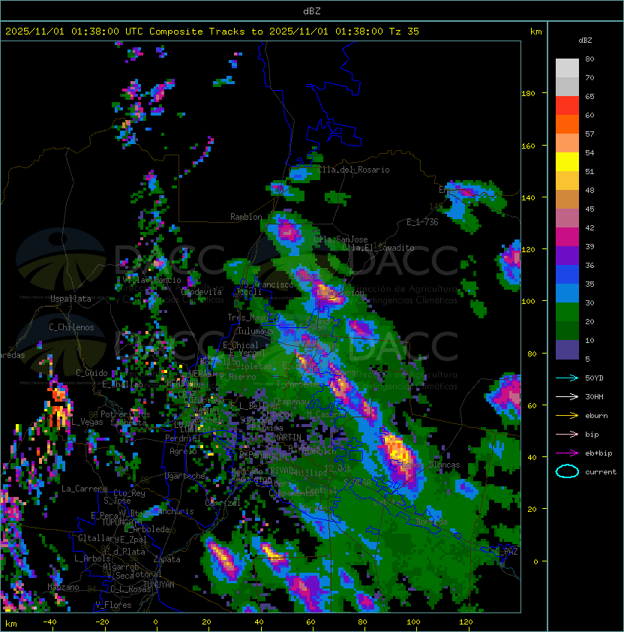
Task: Click the 'Carrizal' map label
Action: click(223, 503)
